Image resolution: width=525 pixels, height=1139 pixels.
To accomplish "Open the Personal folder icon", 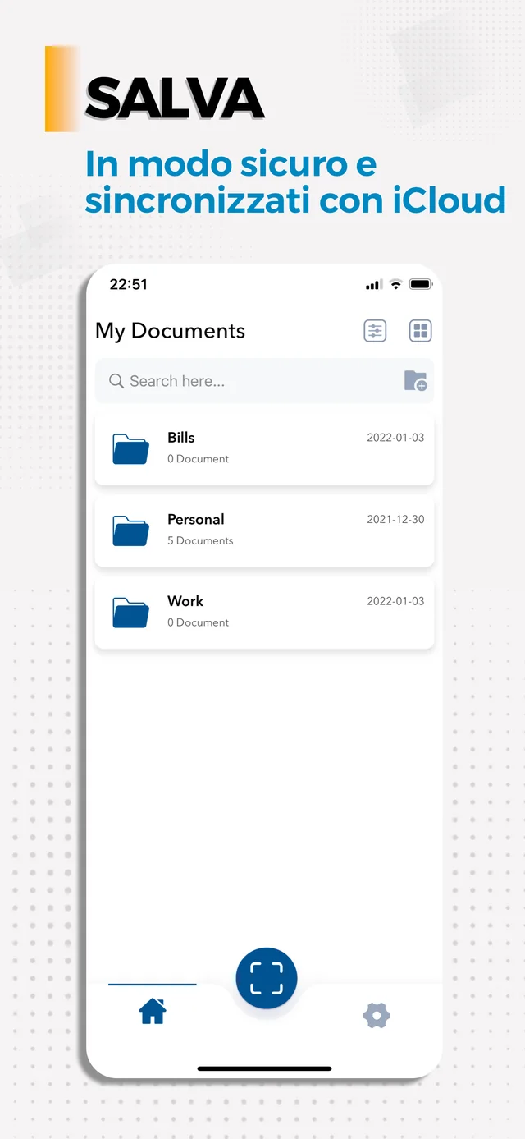I will click(130, 530).
